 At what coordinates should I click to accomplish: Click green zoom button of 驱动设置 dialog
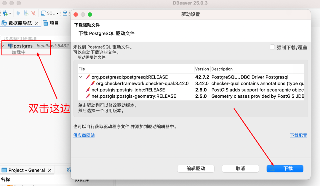(90, 15)
